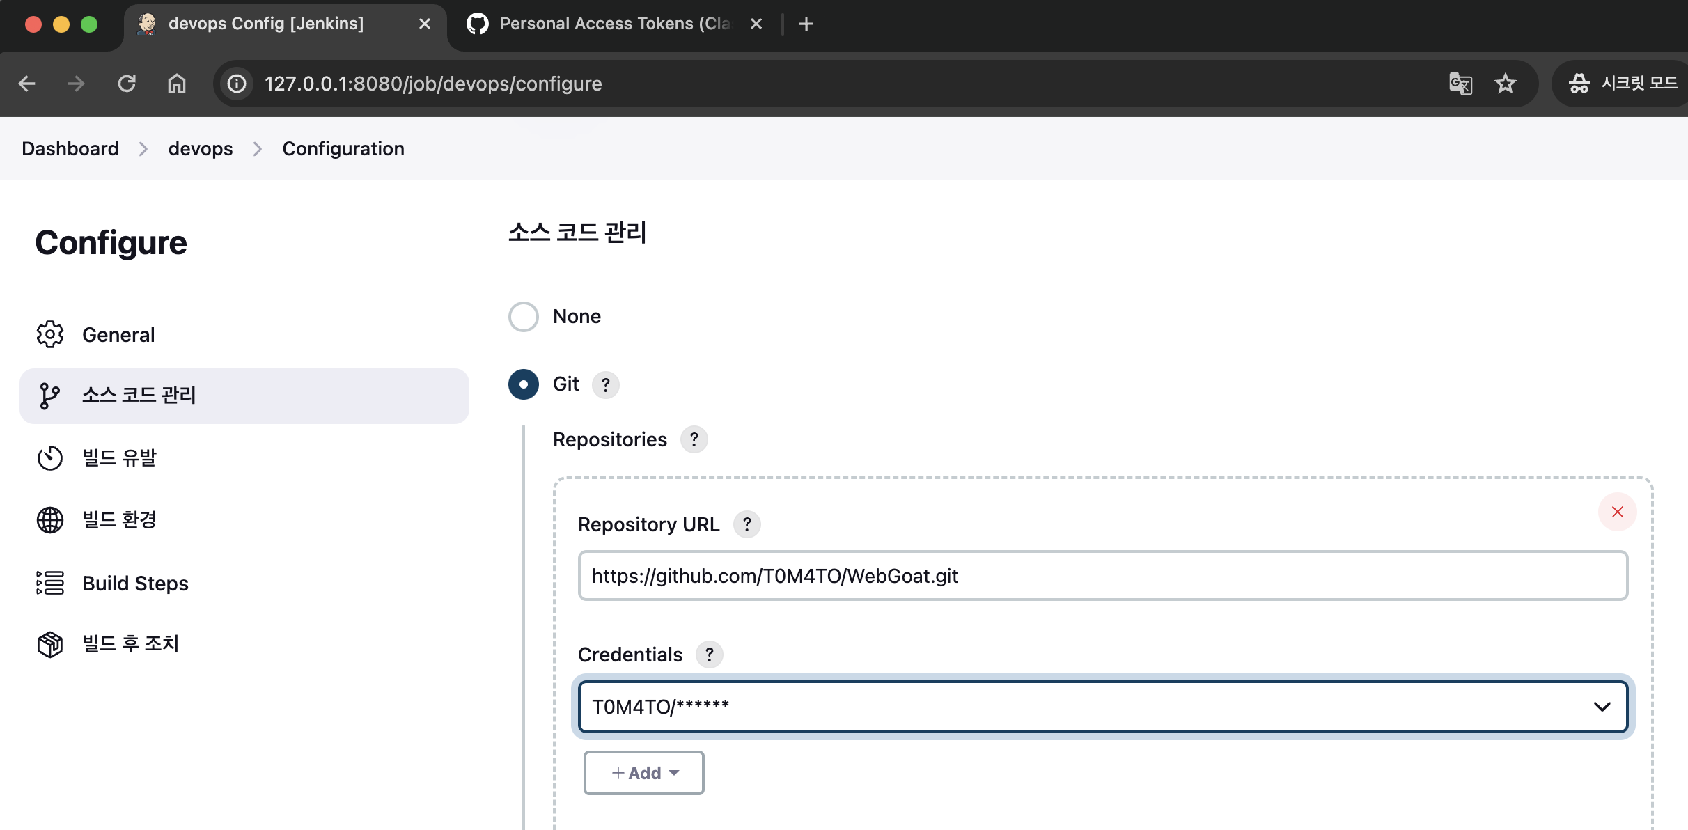Select the None radio button
This screenshot has width=1688, height=830.
point(524,317)
